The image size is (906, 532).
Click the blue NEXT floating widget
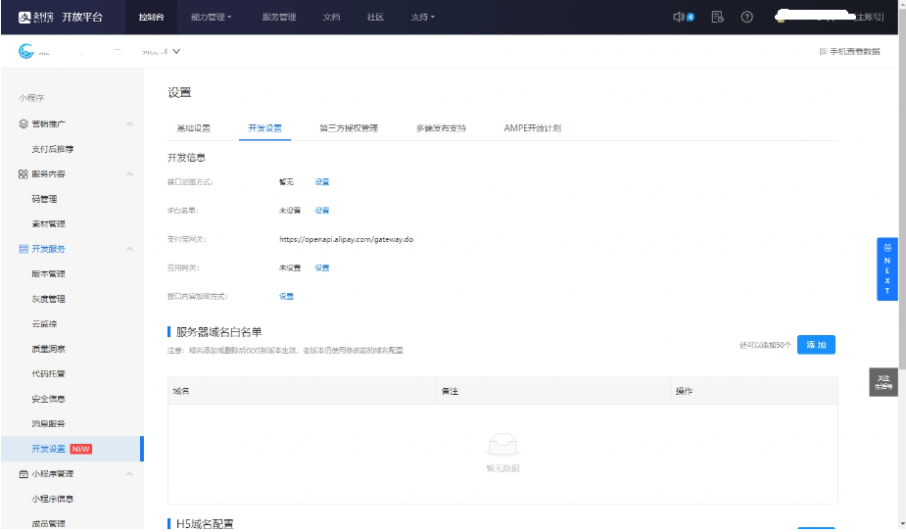(886, 268)
